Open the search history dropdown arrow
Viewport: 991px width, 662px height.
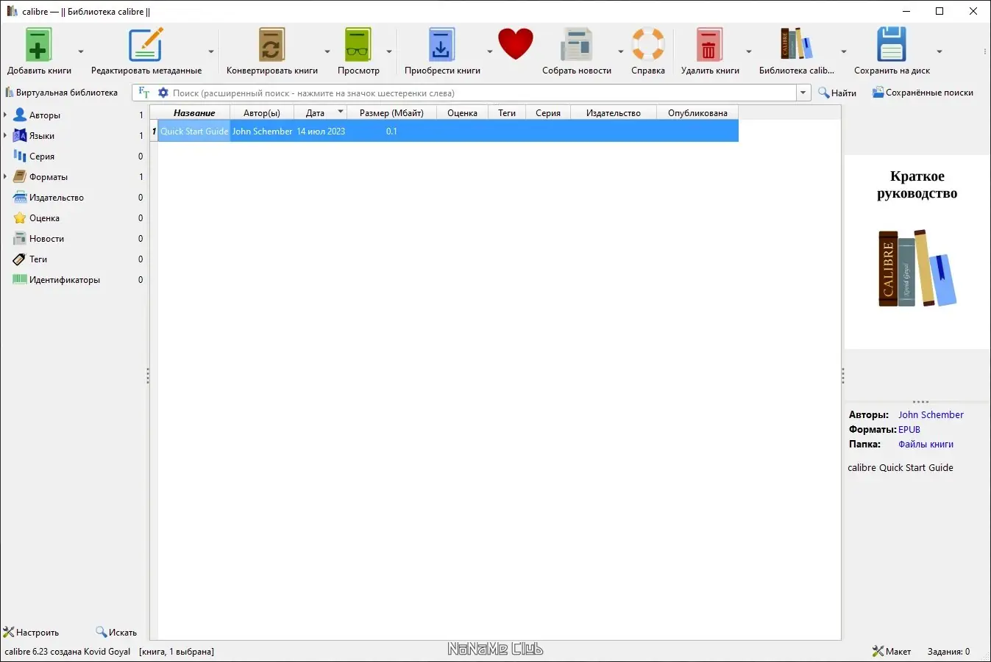pyautogui.click(x=803, y=93)
